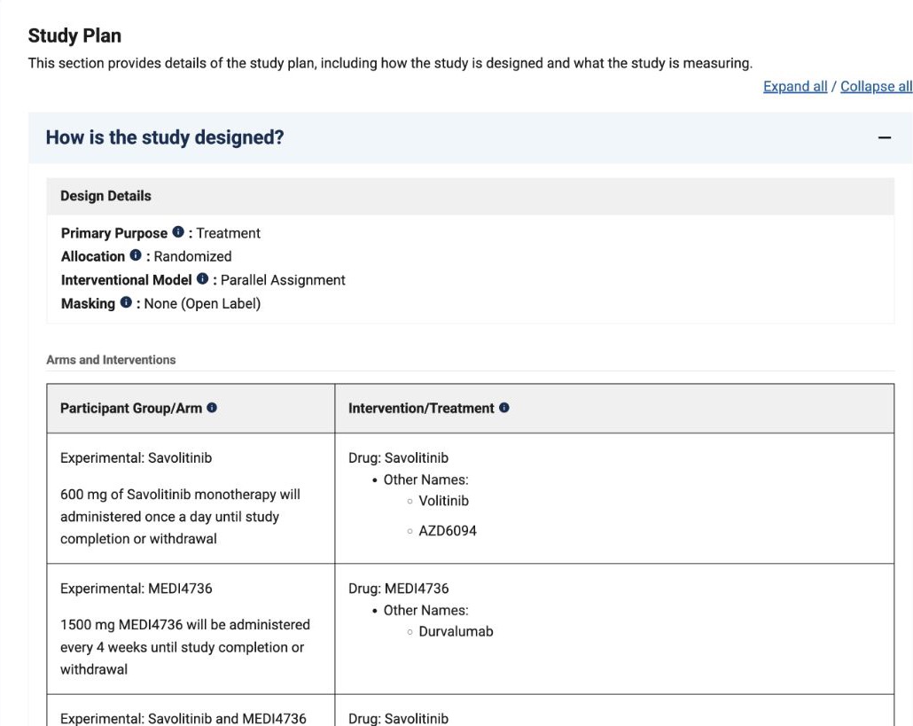Collapse the 'How is the study designed?' section
This screenshot has width=913, height=726.
click(884, 138)
